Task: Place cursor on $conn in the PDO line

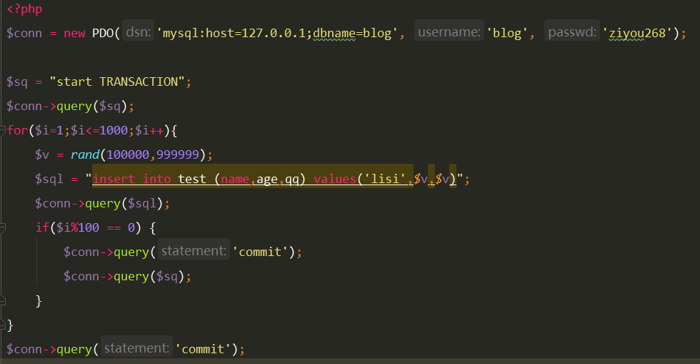Action: 24,33
